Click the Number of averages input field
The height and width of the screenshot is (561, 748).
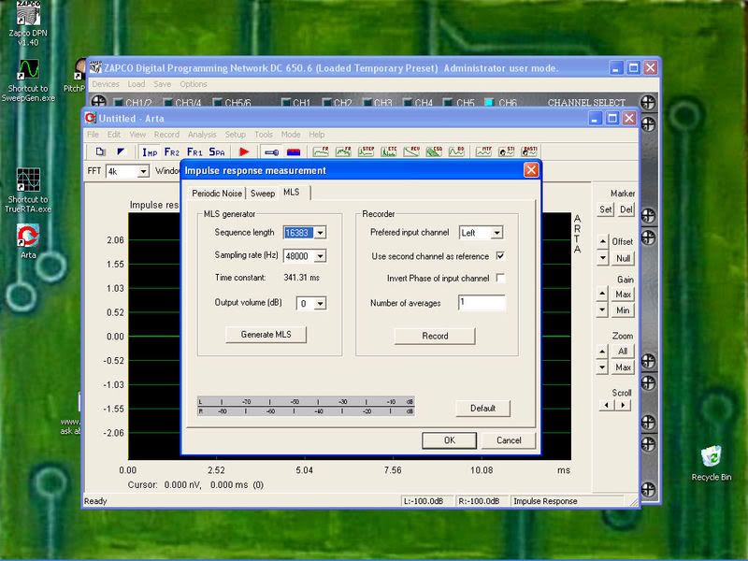tap(482, 302)
